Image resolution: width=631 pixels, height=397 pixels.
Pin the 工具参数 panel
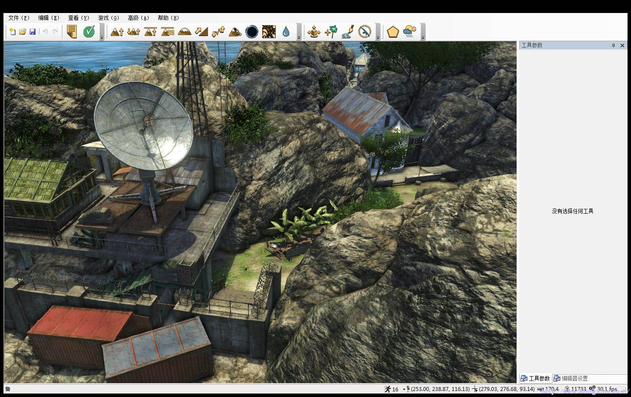pos(613,45)
